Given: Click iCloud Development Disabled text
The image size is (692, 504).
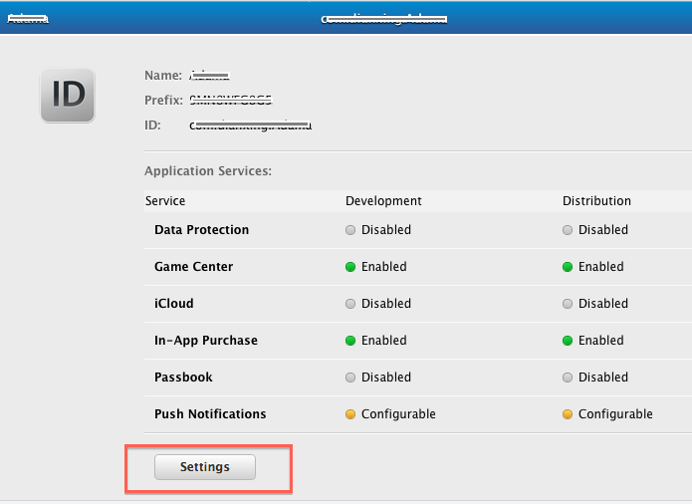Looking at the screenshot, I should tap(386, 304).
